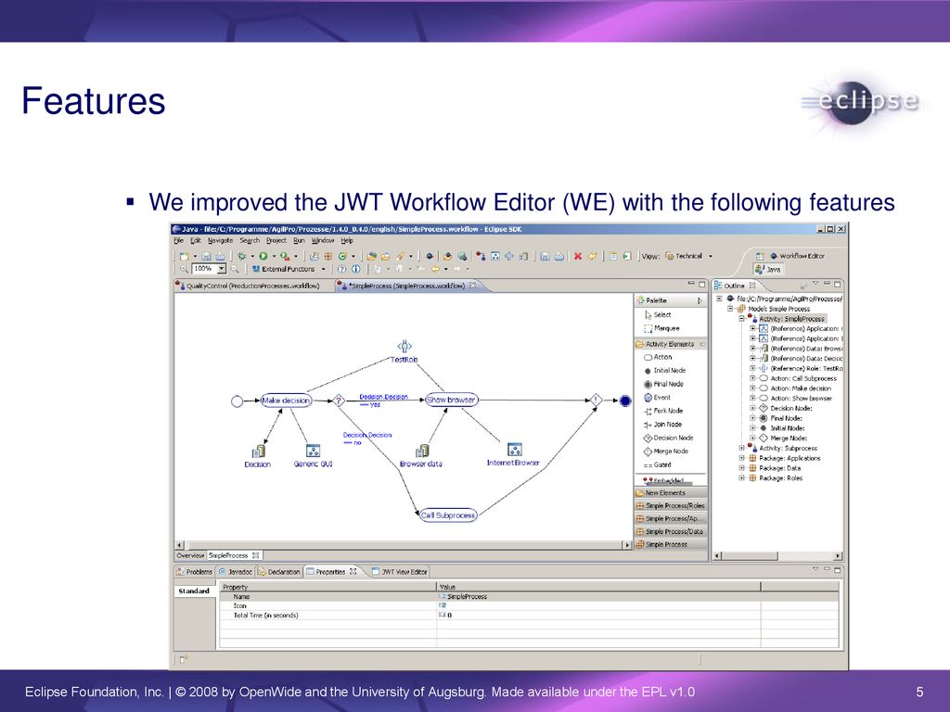Open the Declaration tab
Viewport: 950px width, 712px height.
click(278, 571)
